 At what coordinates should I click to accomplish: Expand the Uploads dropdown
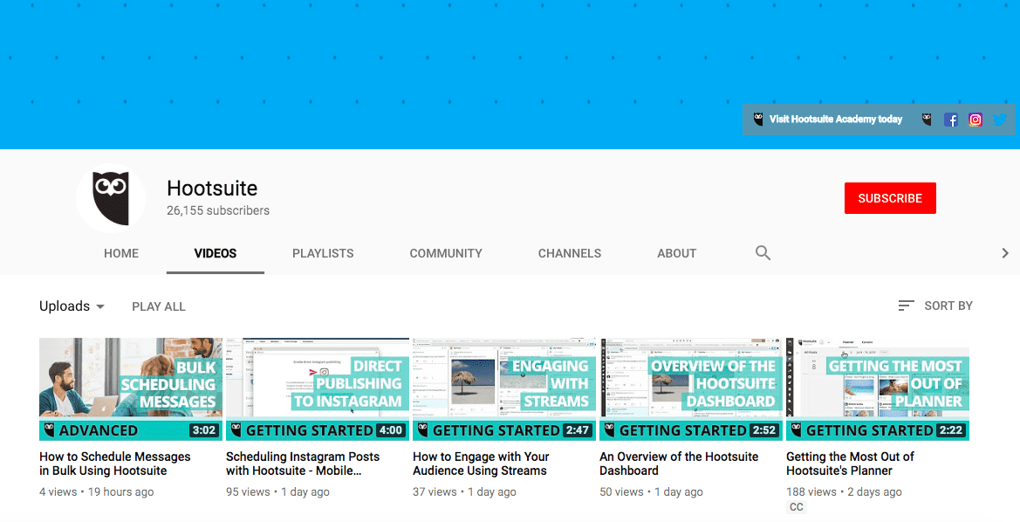coord(72,306)
